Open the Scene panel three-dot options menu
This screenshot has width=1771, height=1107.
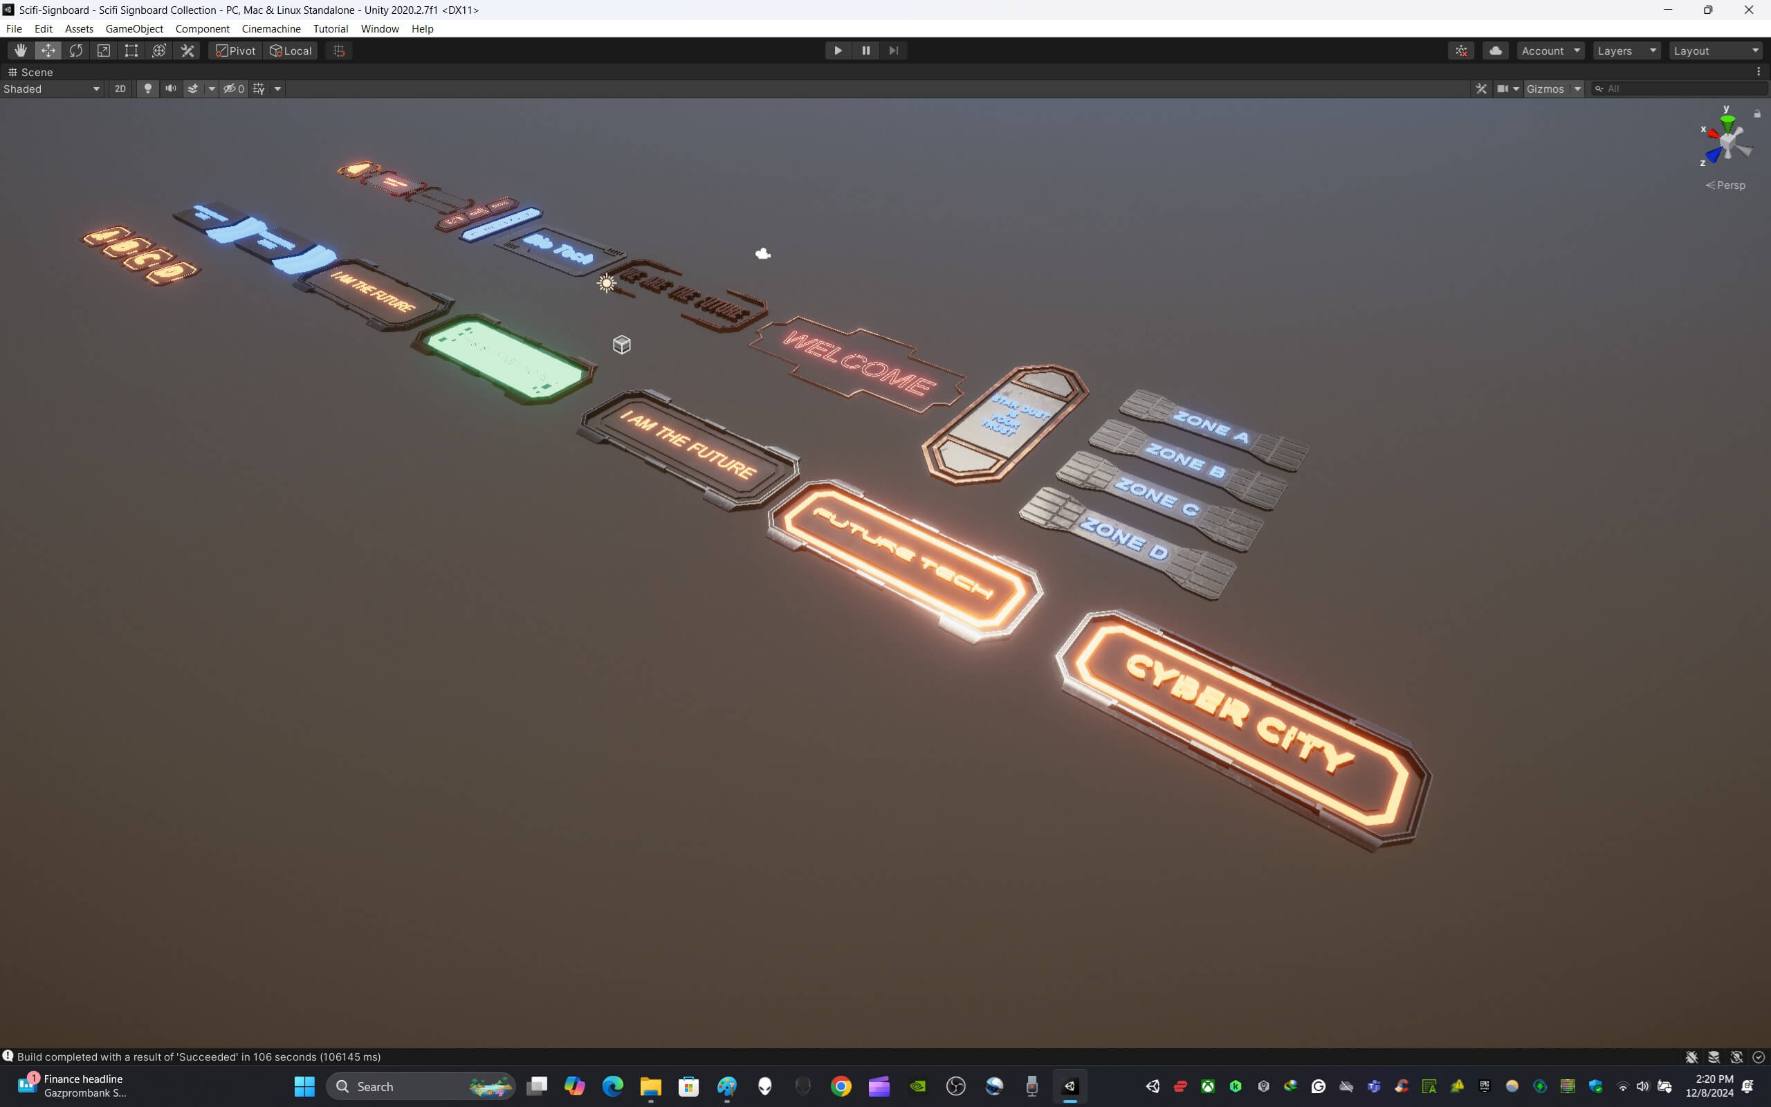click(1759, 72)
